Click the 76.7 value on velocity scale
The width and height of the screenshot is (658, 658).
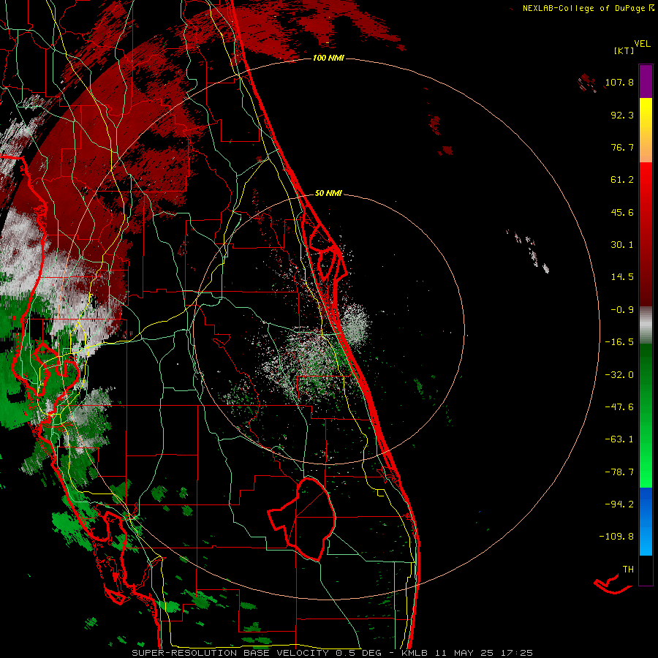point(622,147)
